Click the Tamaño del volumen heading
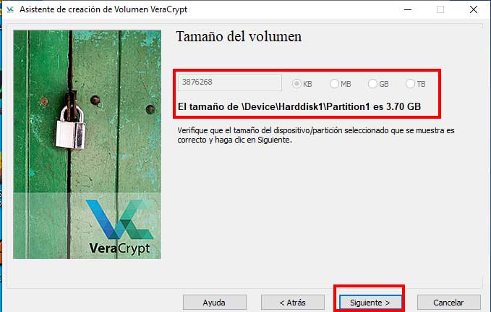 coord(239,37)
